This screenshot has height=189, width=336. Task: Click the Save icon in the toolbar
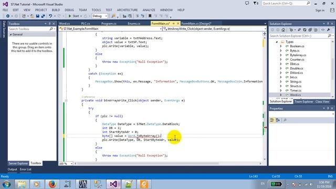38,16
